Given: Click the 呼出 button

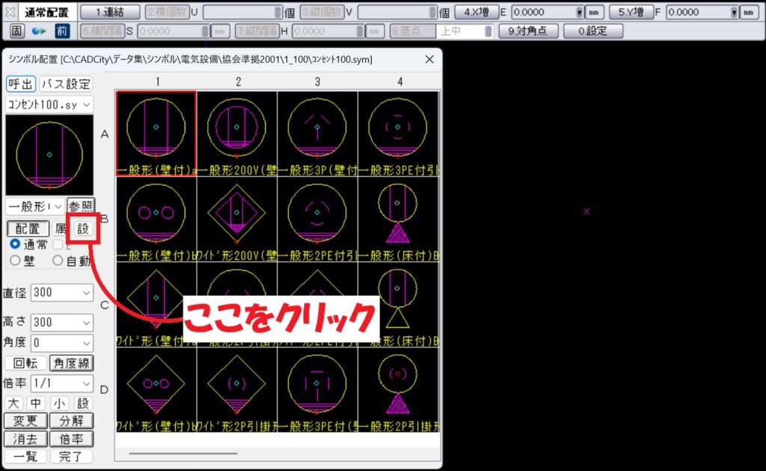Looking at the screenshot, I should [x=20, y=84].
